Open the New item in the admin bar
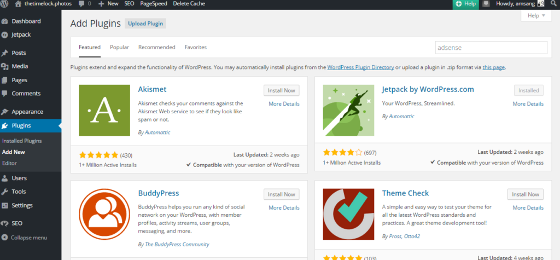The width and height of the screenshot is (560, 260). pos(113,4)
